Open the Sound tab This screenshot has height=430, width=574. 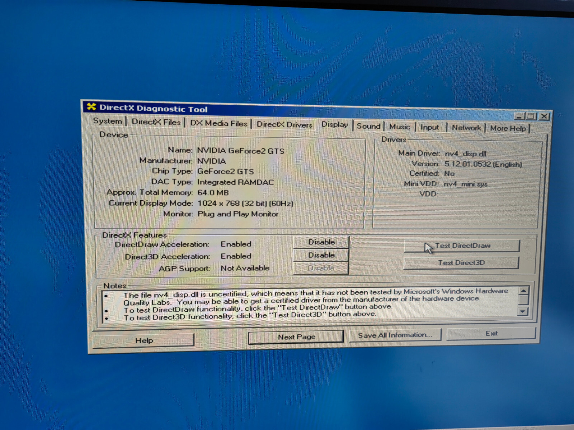[368, 126]
